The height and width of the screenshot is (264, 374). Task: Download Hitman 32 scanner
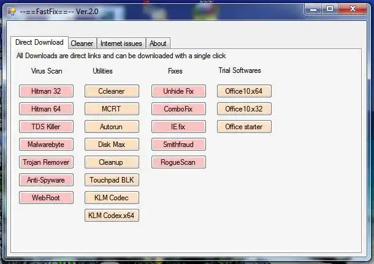click(x=46, y=91)
